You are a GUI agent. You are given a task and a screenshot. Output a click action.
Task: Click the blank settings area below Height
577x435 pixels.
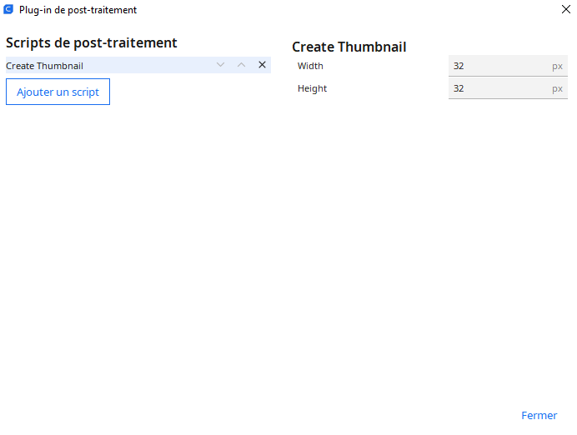(429, 250)
